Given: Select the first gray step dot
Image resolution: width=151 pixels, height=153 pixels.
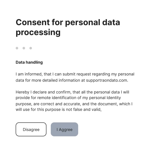Looking at the screenshot, I should pos(17,48).
